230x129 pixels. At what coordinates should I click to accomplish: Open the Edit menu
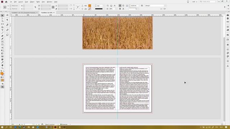15,2
